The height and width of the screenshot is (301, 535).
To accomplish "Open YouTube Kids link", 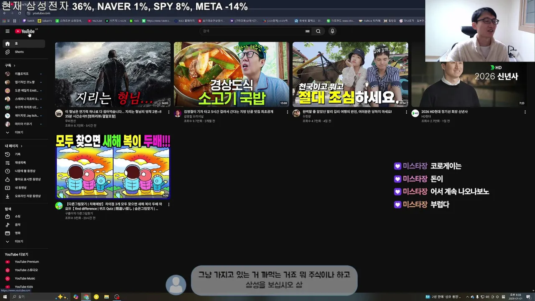I will coord(24,287).
